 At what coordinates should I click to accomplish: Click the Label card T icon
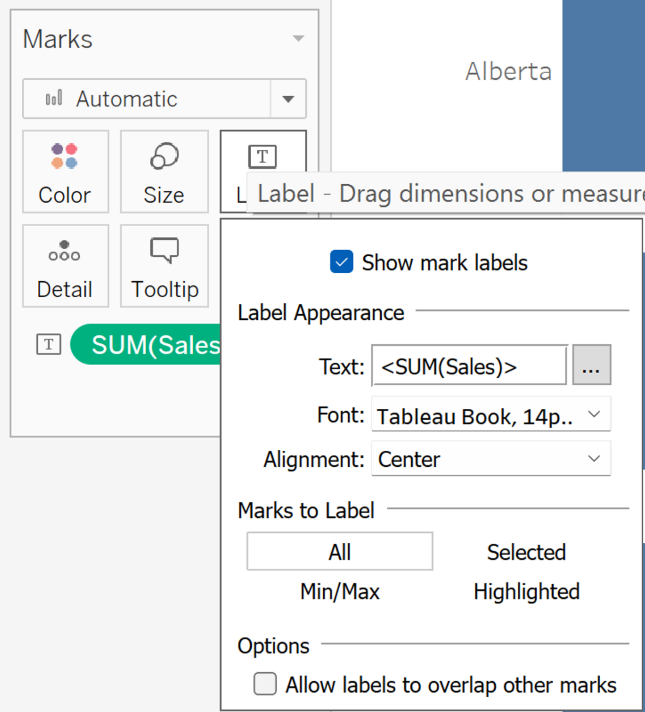(262, 157)
